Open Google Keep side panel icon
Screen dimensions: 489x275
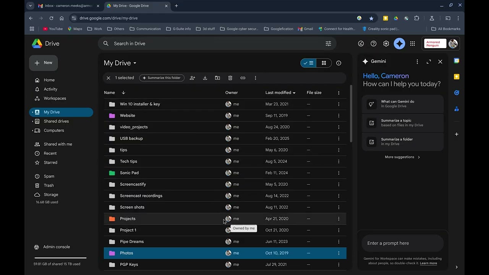click(457, 77)
